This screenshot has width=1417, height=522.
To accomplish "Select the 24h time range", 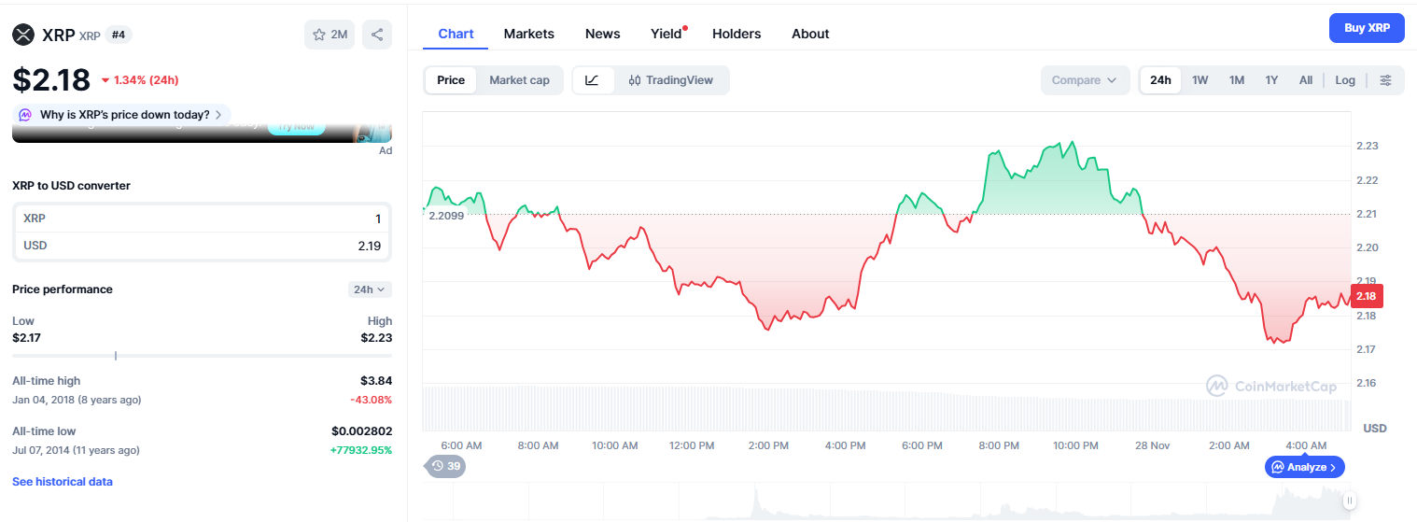I will click(1160, 80).
